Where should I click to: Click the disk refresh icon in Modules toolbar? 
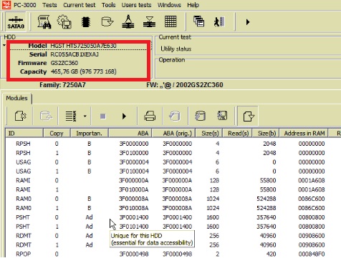200,116
